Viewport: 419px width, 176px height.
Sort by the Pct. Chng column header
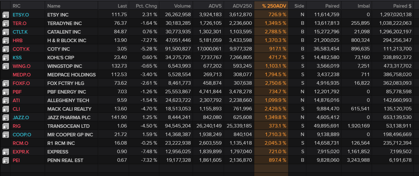tap(146, 6)
